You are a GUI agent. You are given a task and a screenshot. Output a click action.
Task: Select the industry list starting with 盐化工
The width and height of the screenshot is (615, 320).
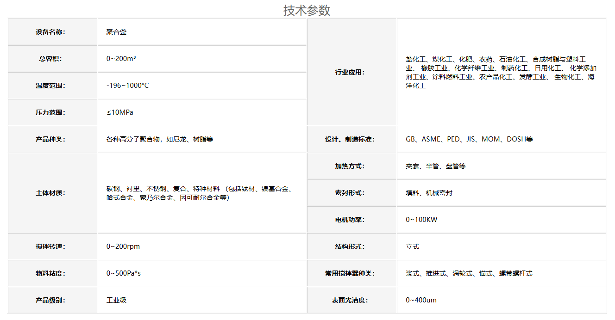pyautogui.click(x=500, y=73)
